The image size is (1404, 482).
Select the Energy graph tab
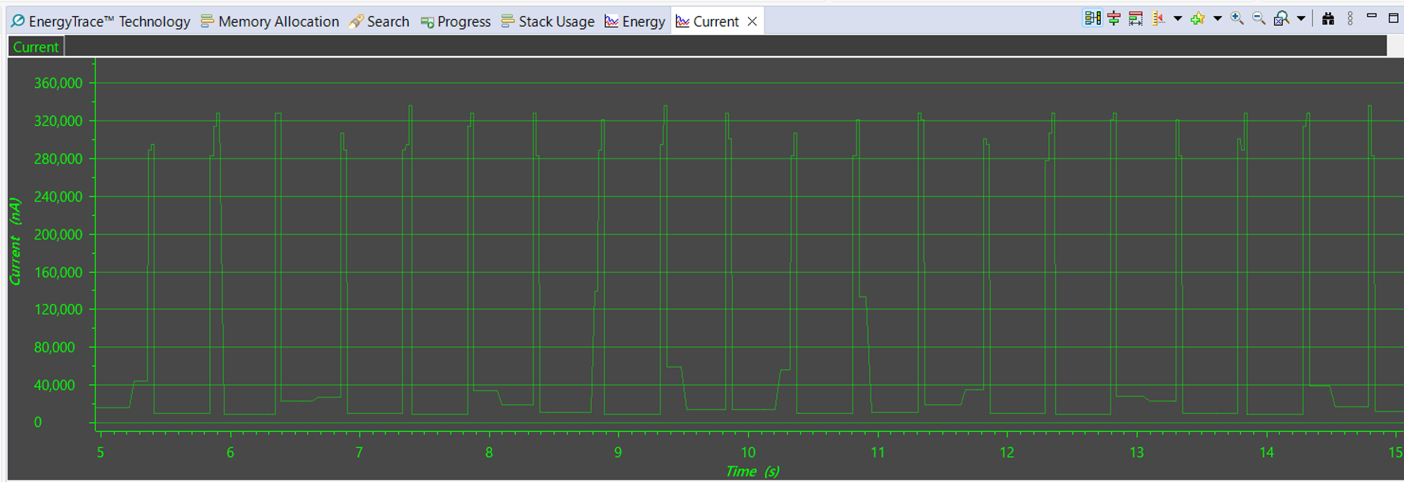[635, 21]
